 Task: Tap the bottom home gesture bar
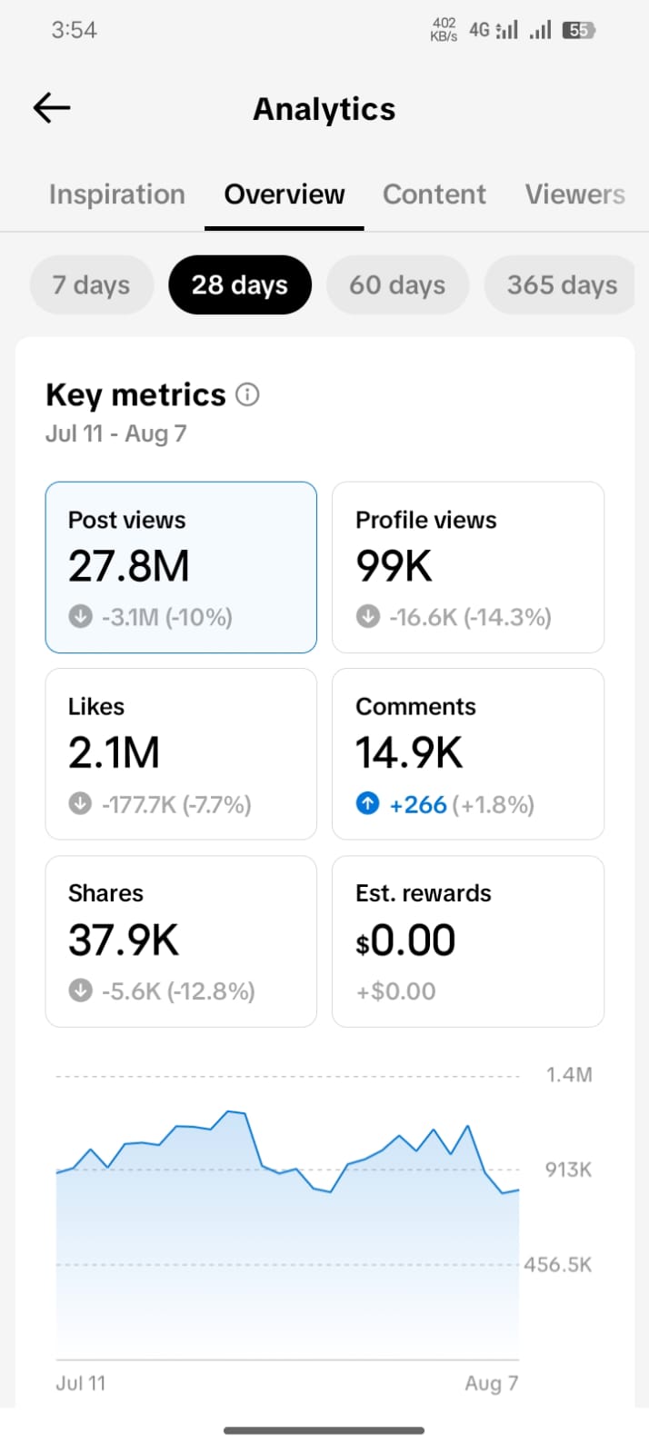pyautogui.click(x=324, y=1430)
